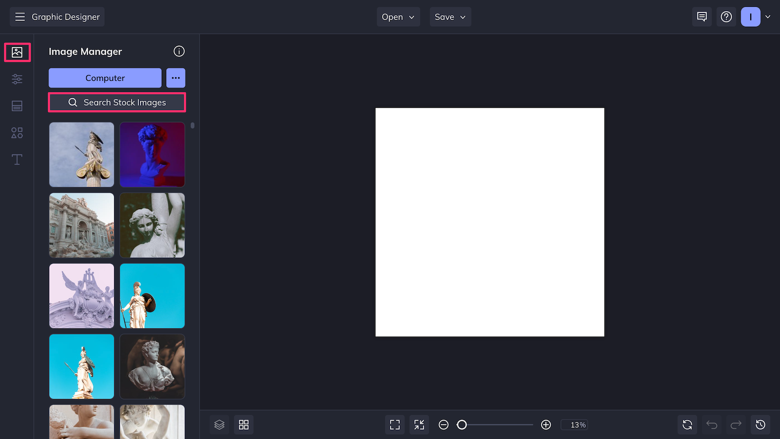
Task: Switch to grid view using bottom toolbar icon
Action: 243,424
